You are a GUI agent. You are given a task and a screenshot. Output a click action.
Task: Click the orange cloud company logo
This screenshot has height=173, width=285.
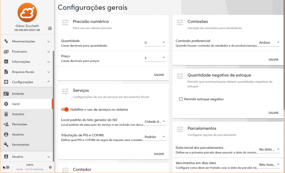tap(27, 12)
